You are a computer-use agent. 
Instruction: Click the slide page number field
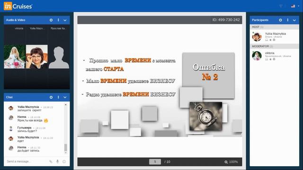tap(155, 161)
